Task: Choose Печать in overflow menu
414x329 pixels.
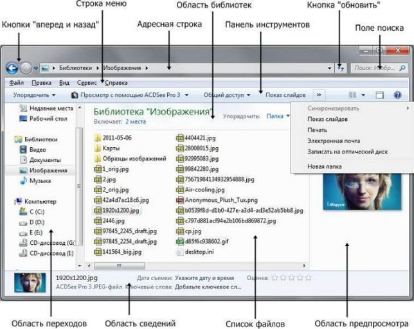Action: (x=317, y=130)
